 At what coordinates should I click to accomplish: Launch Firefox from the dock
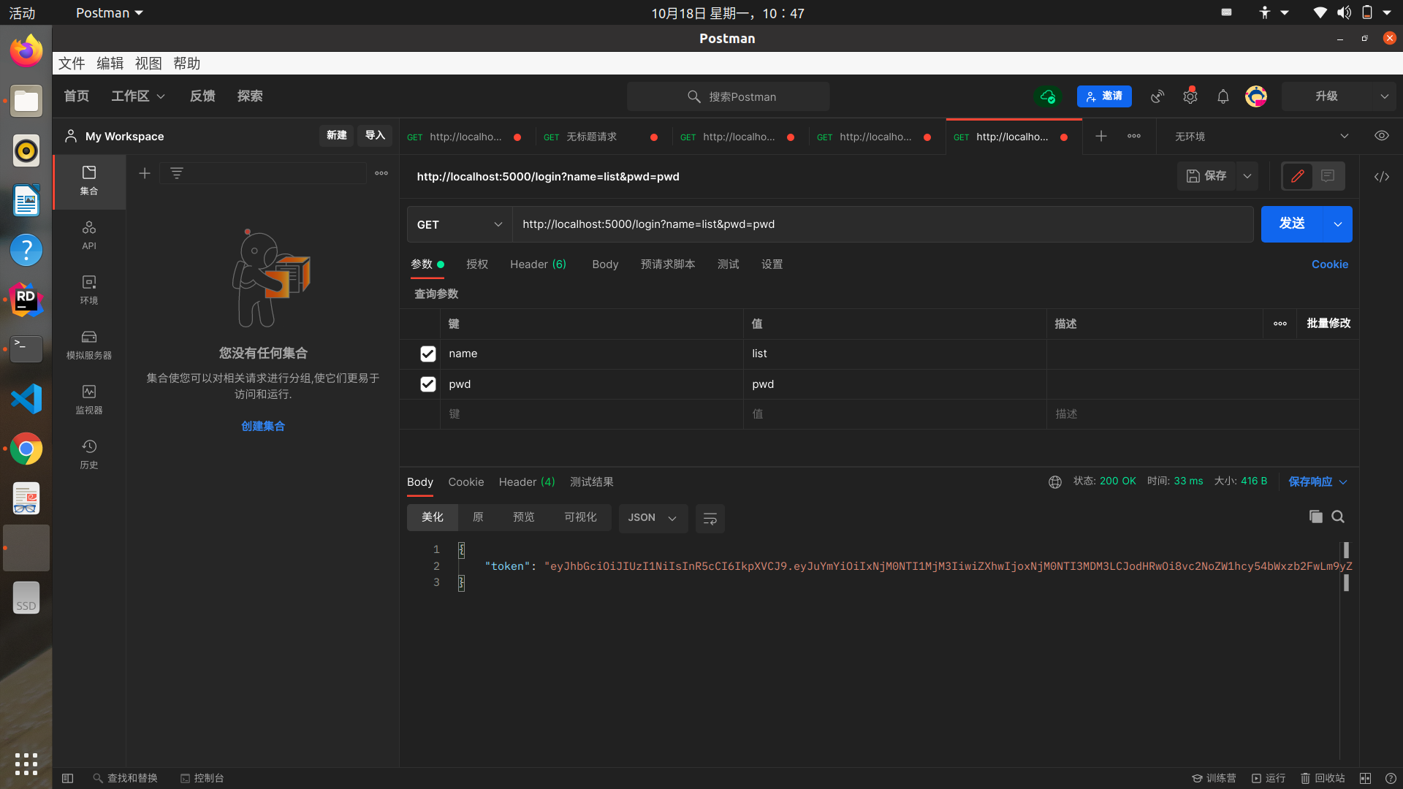pyautogui.click(x=26, y=50)
